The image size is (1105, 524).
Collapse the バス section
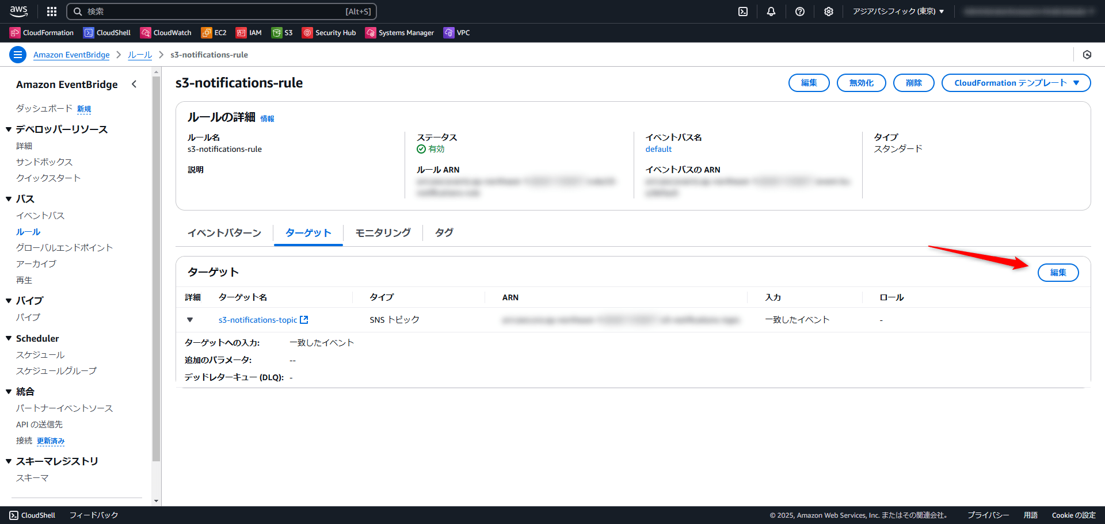point(9,199)
